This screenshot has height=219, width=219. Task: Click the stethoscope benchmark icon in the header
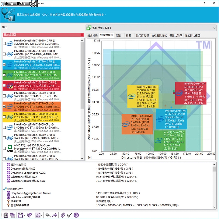click(x=8, y=15)
